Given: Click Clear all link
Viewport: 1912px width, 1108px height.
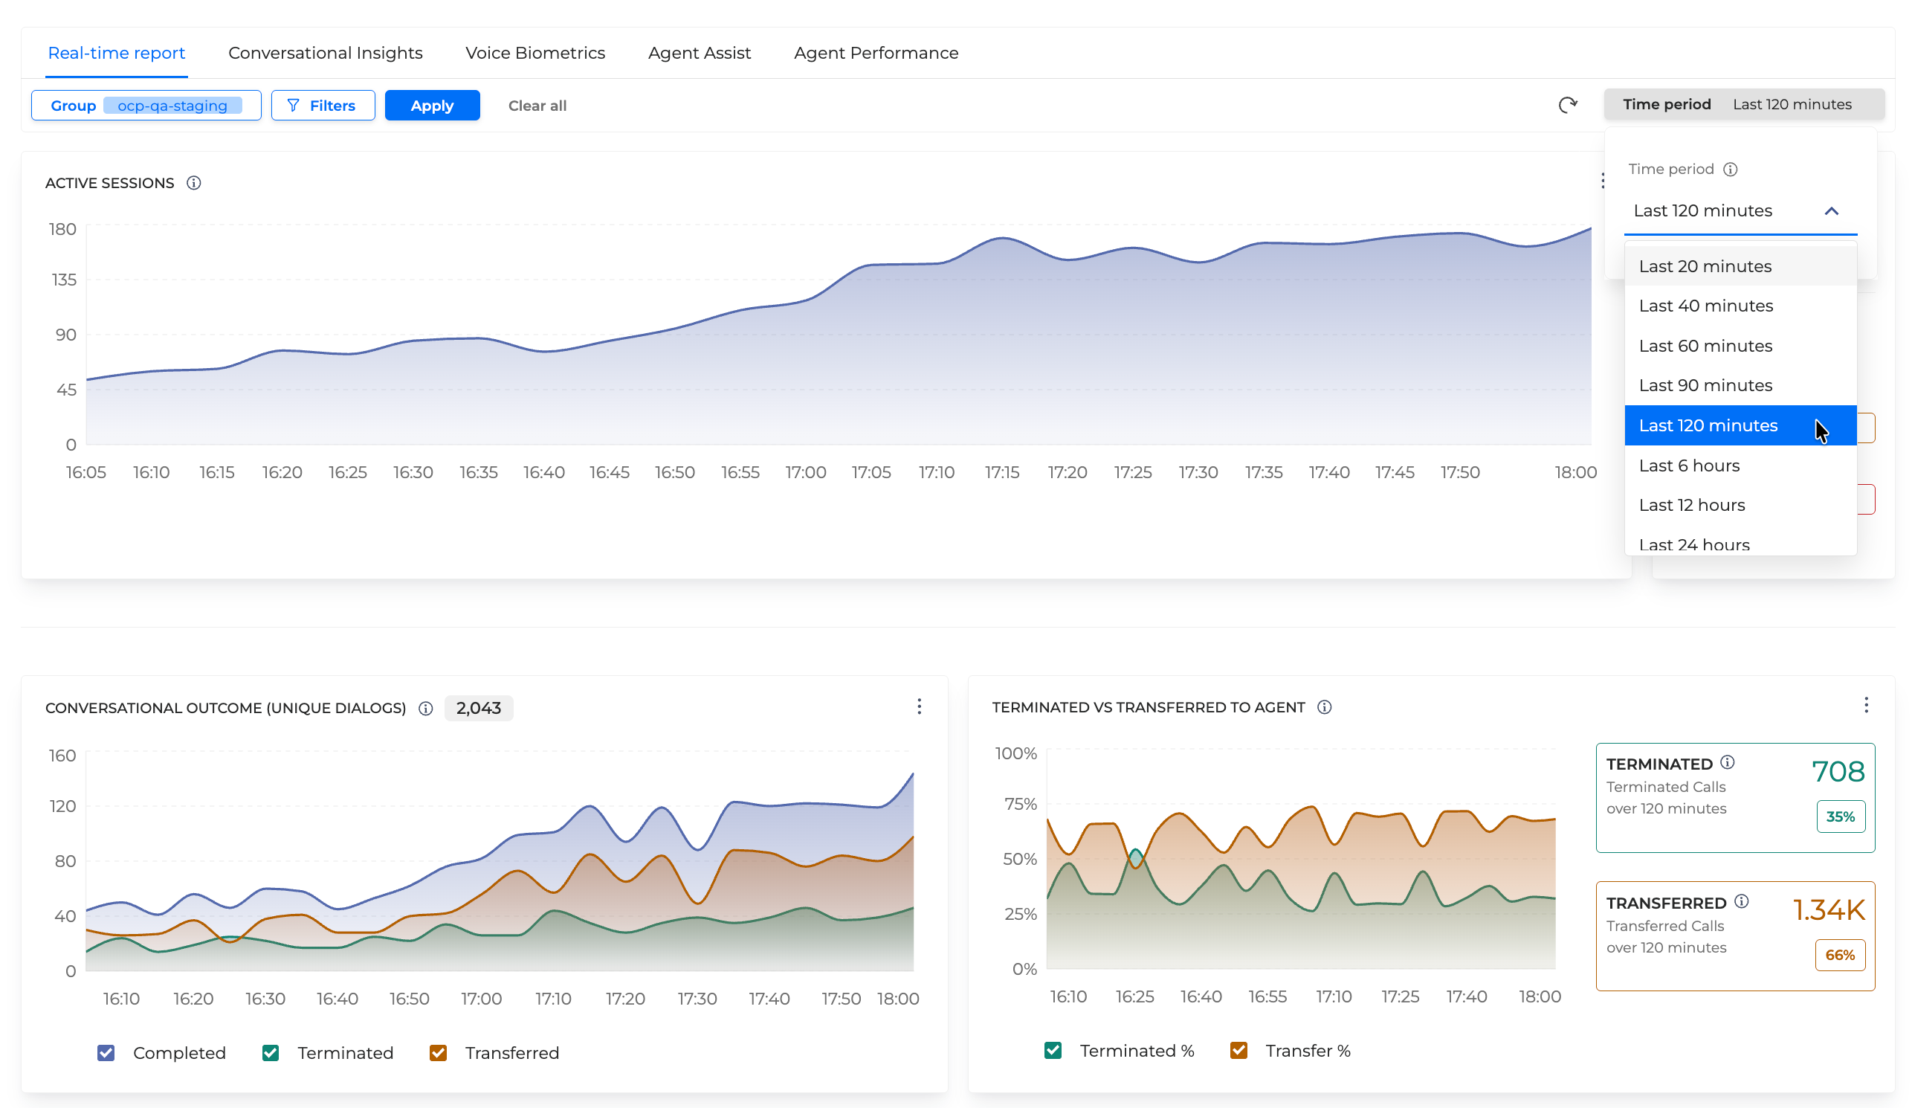Looking at the screenshot, I should tap(537, 106).
